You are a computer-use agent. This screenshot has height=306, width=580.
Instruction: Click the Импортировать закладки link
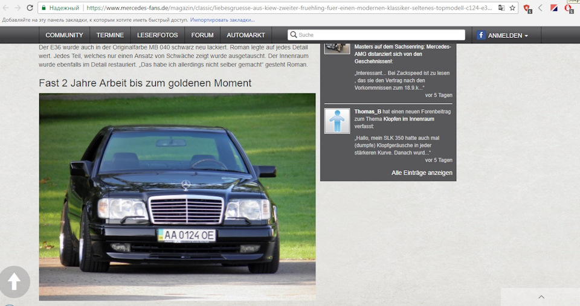(x=222, y=20)
